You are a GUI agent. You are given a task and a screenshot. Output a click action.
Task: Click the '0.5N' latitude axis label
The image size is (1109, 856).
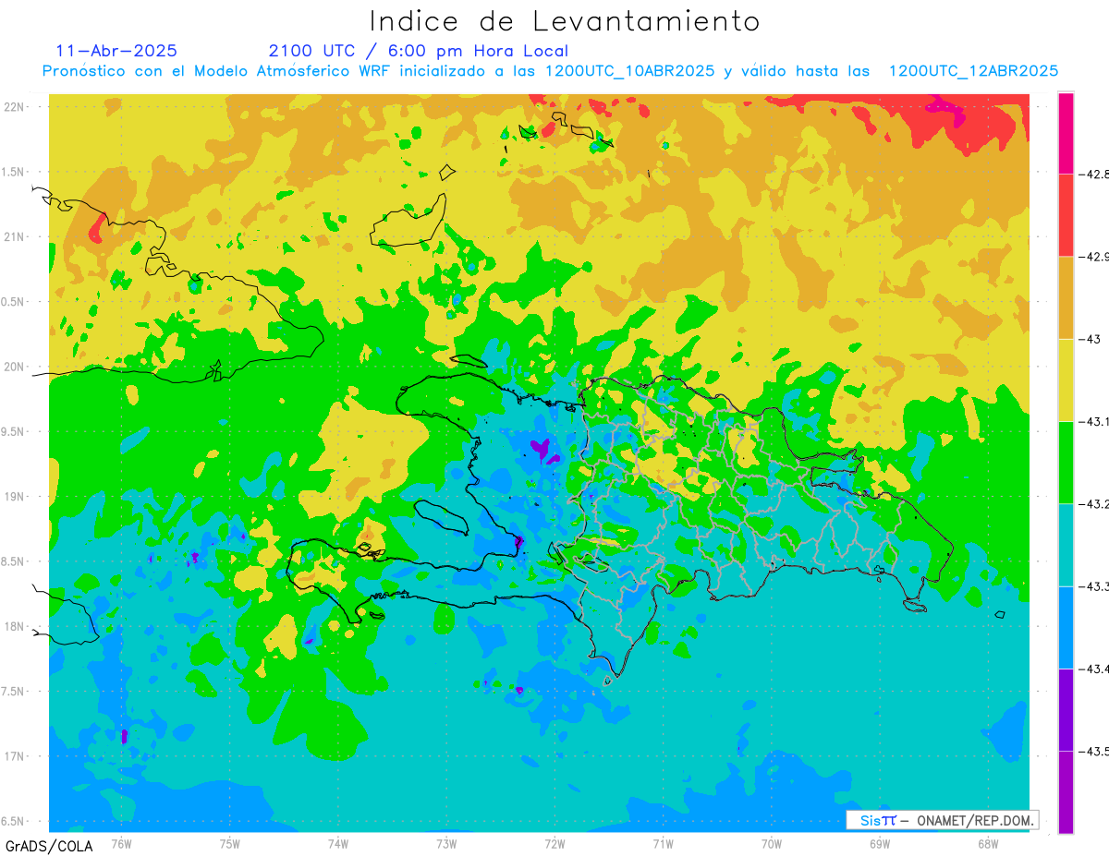14,301
